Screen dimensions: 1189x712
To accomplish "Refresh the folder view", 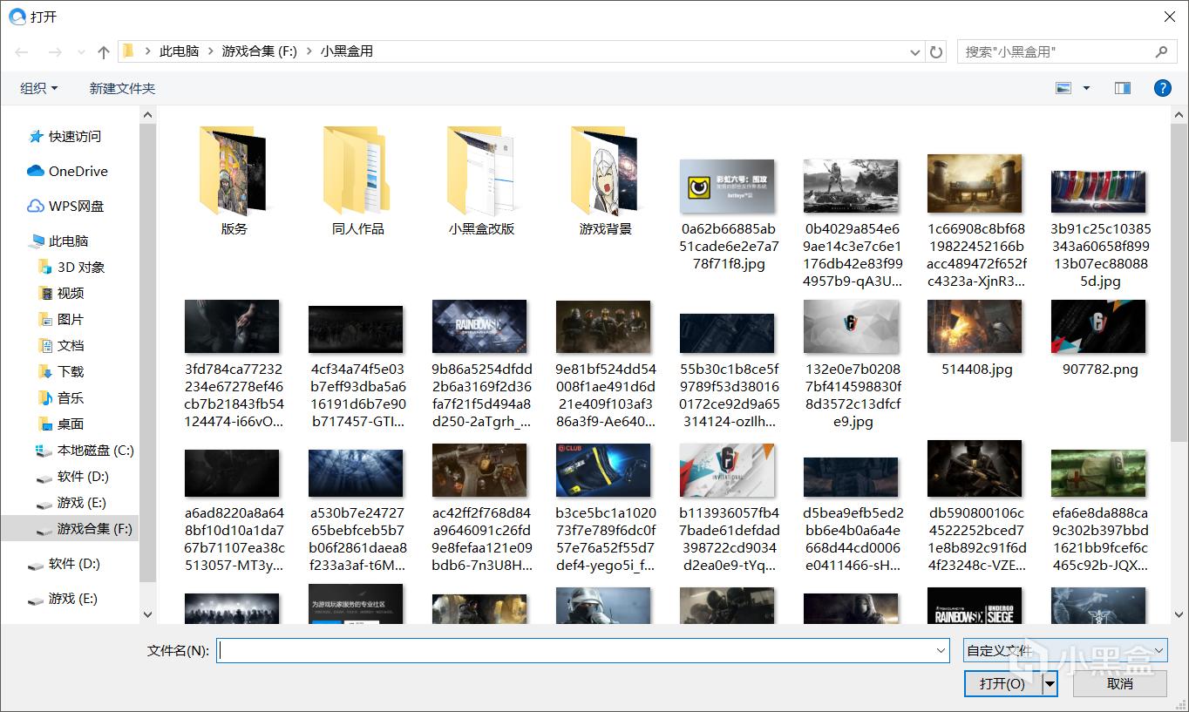I will pyautogui.click(x=936, y=52).
